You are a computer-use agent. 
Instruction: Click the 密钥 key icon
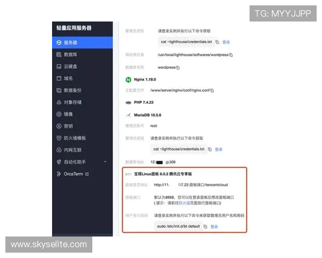coord(59,126)
